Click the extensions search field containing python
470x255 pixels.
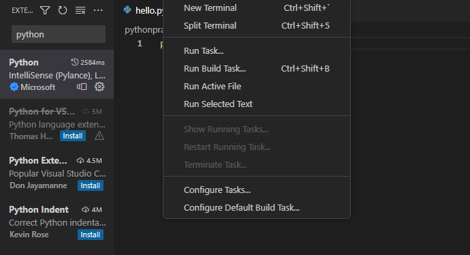coord(59,34)
